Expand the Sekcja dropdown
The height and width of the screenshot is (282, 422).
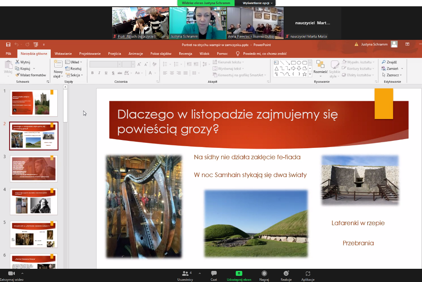click(76, 75)
